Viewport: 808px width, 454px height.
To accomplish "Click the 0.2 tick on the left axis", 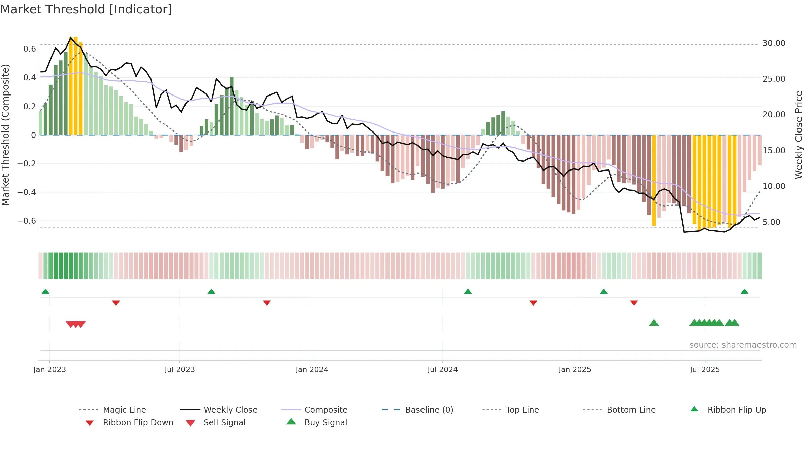I will [x=30, y=107].
